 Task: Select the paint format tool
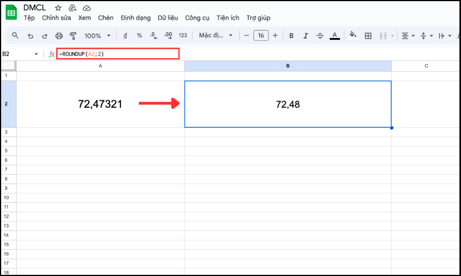[73, 36]
